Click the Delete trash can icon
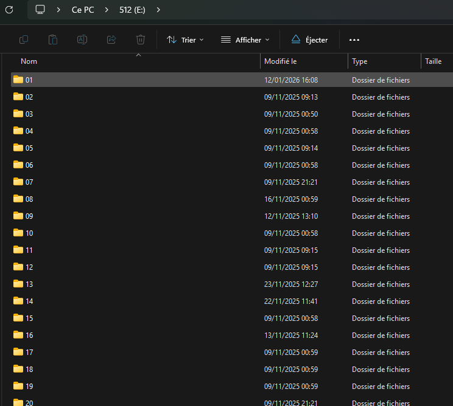 (x=141, y=40)
